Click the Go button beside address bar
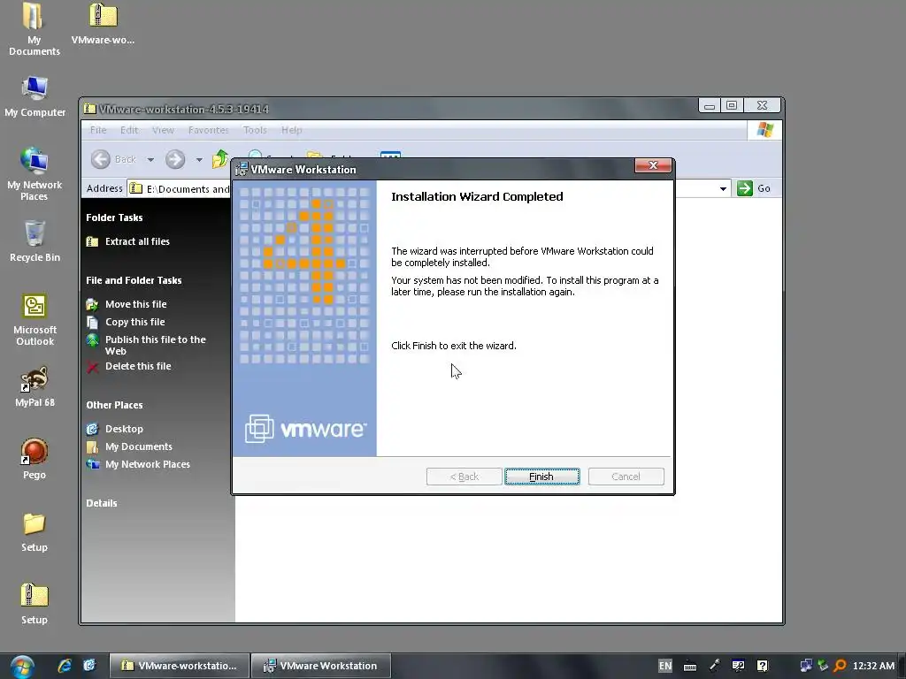Screen dimensions: 906x679 coord(754,188)
